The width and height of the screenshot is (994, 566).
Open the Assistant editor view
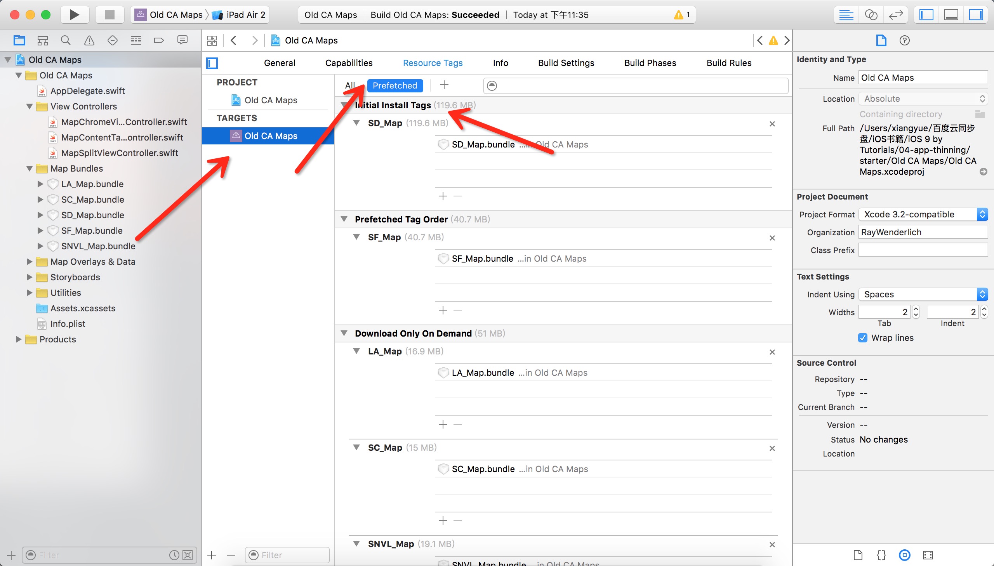[871, 15]
